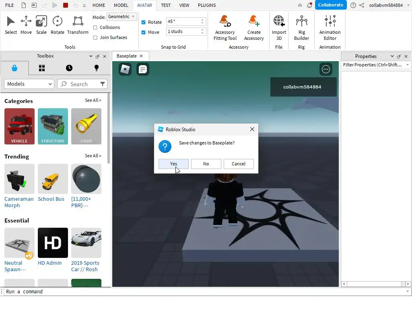This screenshot has height=309, width=412.
Task: Launch the Rig Builder
Action: point(301,28)
